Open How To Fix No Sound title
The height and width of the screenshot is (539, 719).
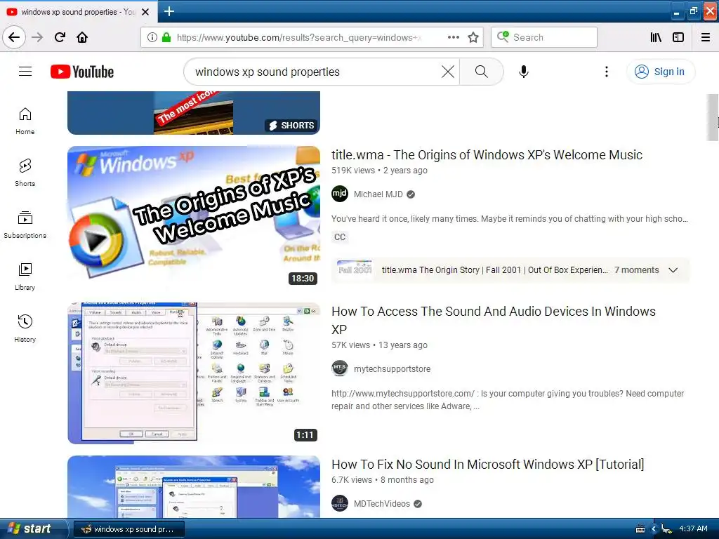(487, 465)
